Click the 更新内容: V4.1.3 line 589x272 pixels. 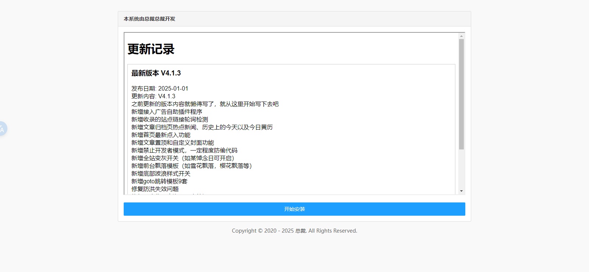[154, 96]
